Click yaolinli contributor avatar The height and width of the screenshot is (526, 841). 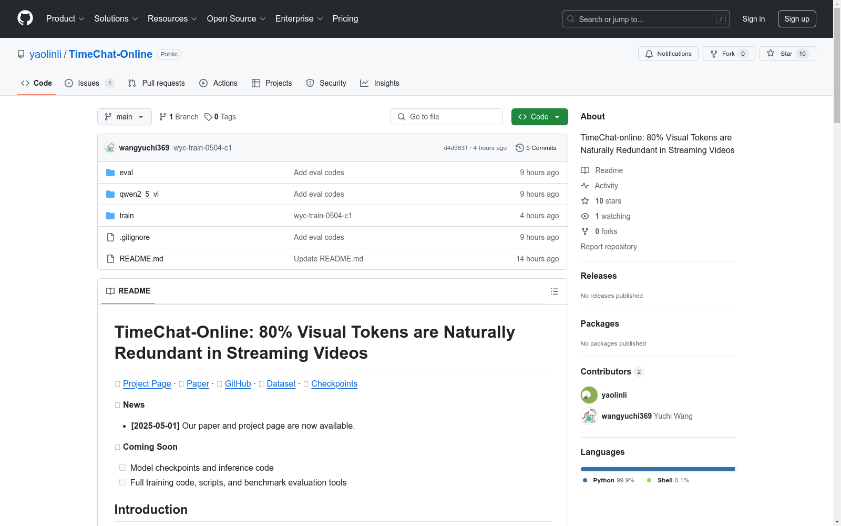click(589, 395)
